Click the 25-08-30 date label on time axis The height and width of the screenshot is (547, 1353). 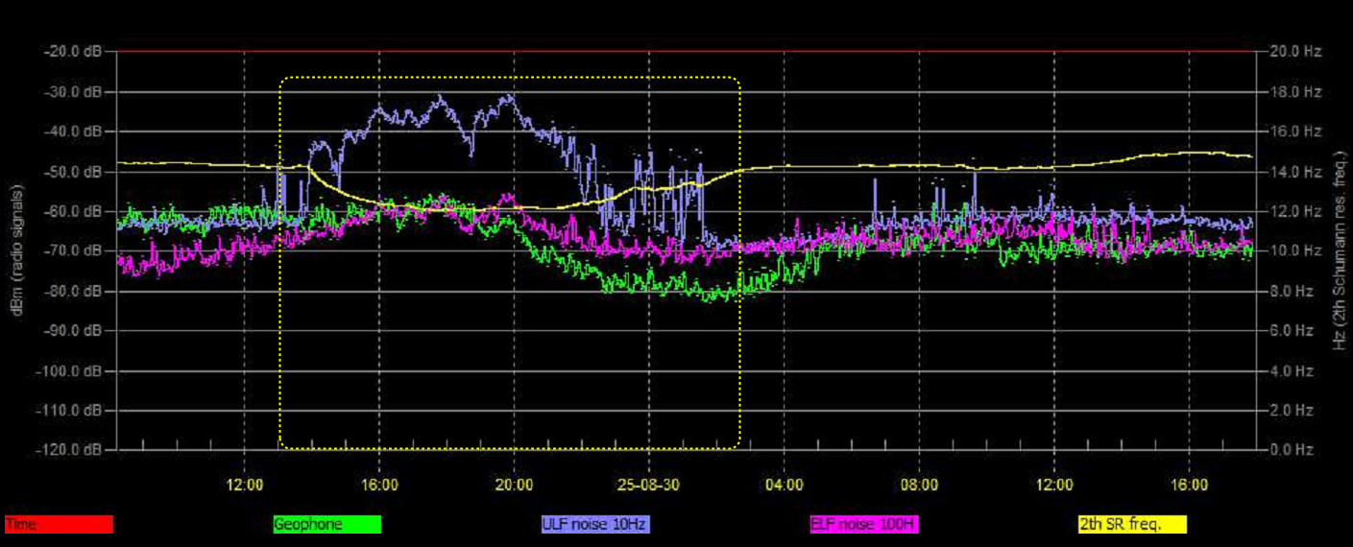[x=650, y=485]
